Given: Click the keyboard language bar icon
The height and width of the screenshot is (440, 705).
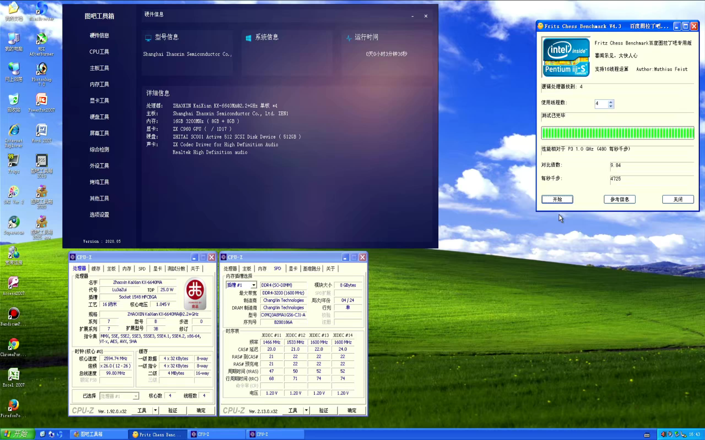Looking at the screenshot, I should click(x=647, y=435).
